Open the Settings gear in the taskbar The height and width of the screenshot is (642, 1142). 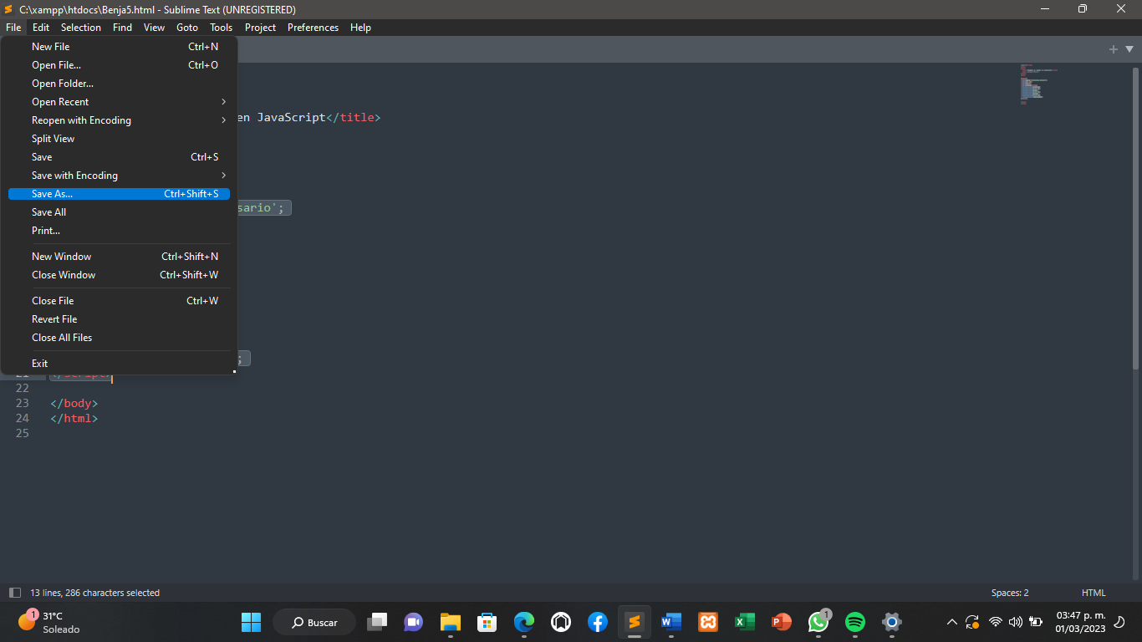pos(892,622)
